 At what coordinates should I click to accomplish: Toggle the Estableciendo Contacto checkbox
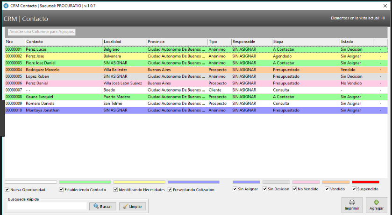point(62,190)
